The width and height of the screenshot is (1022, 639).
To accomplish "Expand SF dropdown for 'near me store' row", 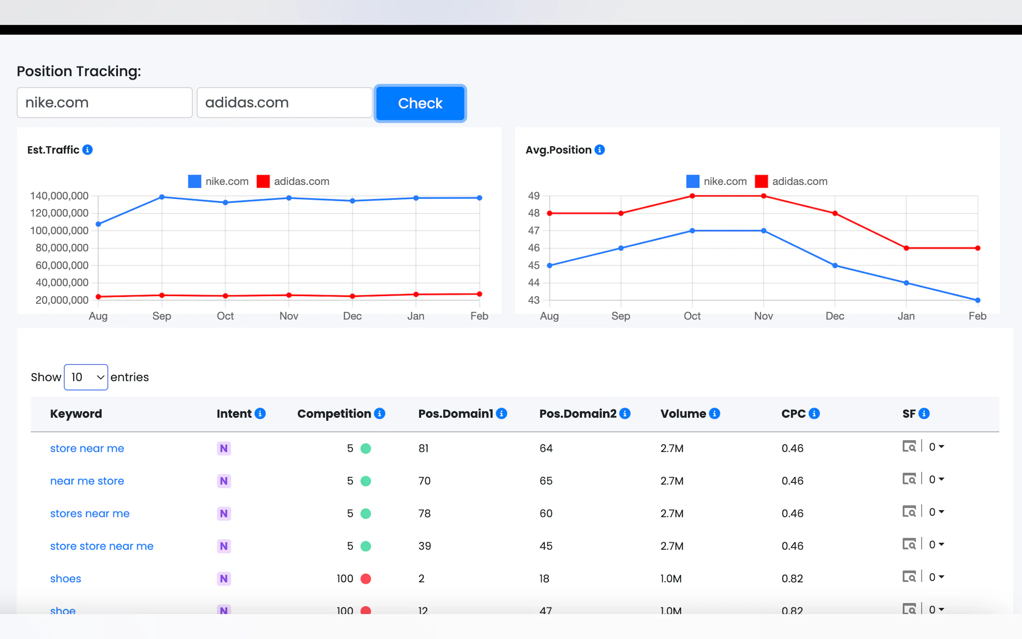I will 936,479.
